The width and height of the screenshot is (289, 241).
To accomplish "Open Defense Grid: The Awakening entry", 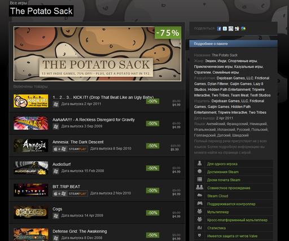I will pos(97,233).
